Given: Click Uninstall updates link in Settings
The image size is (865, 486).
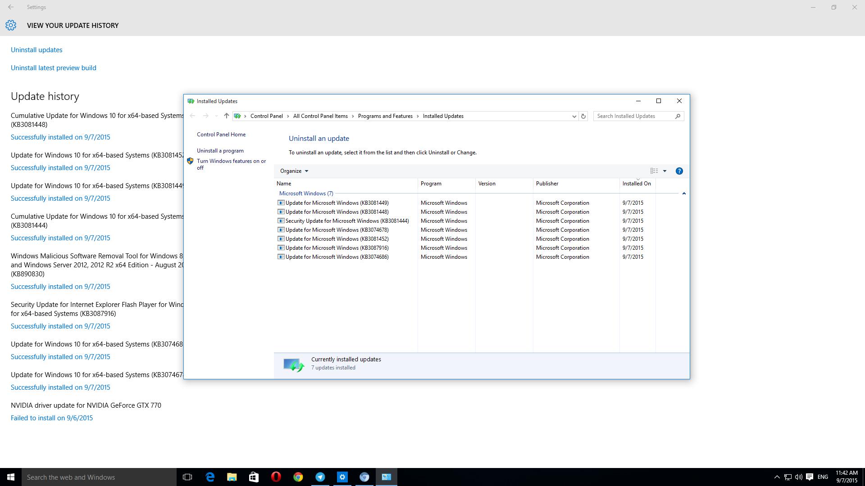Looking at the screenshot, I should [36, 50].
